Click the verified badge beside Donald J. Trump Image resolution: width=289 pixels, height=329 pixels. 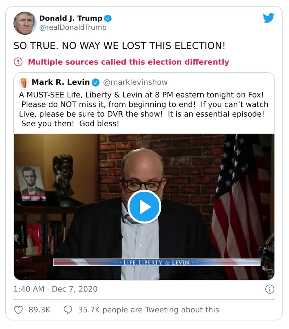tap(108, 18)
